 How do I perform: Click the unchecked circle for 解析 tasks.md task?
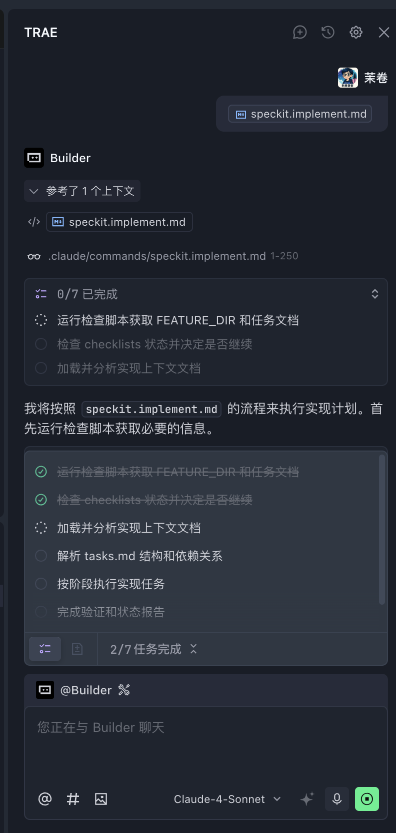41,556
